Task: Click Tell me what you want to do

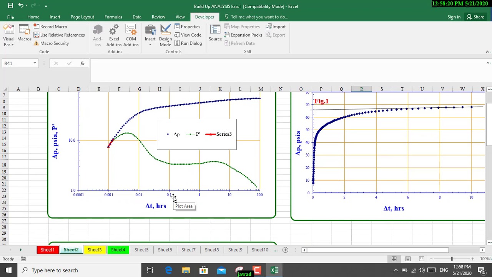Action: coord(256,17)
